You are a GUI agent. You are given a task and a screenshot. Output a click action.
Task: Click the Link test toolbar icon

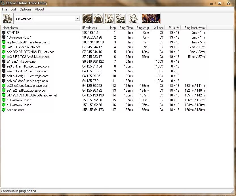[8, 19]
